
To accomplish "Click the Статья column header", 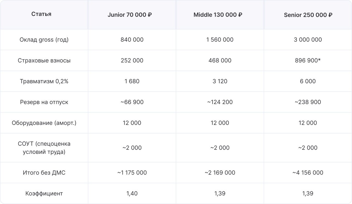I will 41,14.
